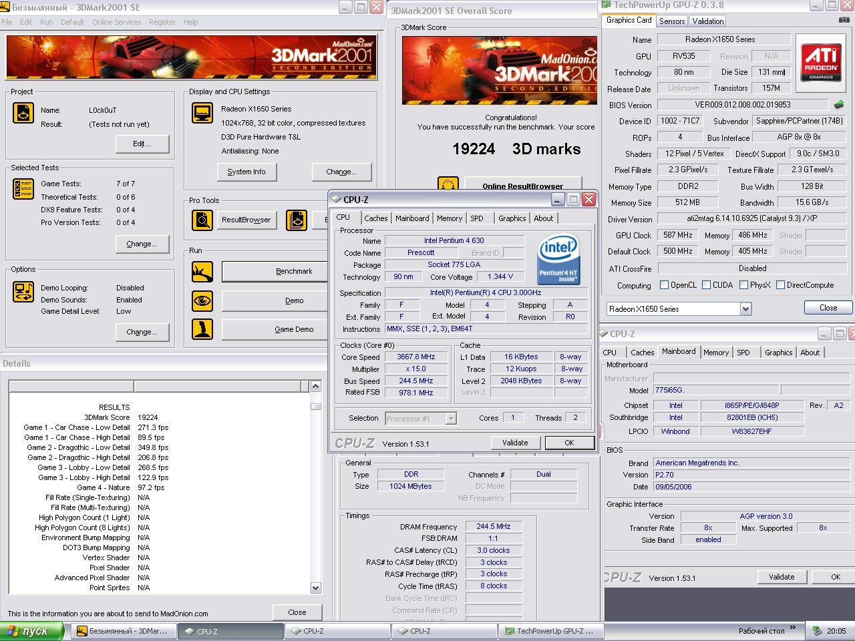Image resolution: width=855 pixels, height=641 pixels.
Task: Switch to TechPowerUp GPU-Z taskbar button
Action: point(551,631)
